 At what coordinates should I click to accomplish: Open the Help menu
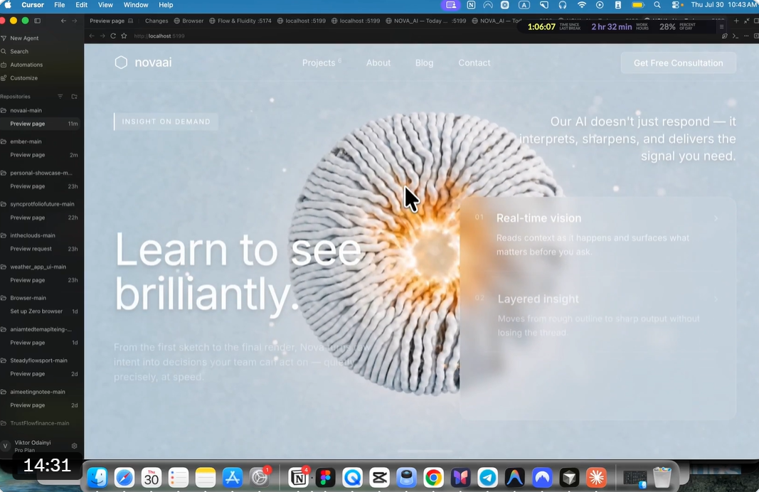click(166, 5)
